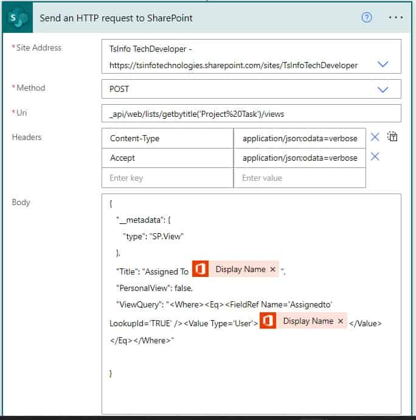Click the Site Address label
The image size is (416, 420).
(x=38, y=47)
